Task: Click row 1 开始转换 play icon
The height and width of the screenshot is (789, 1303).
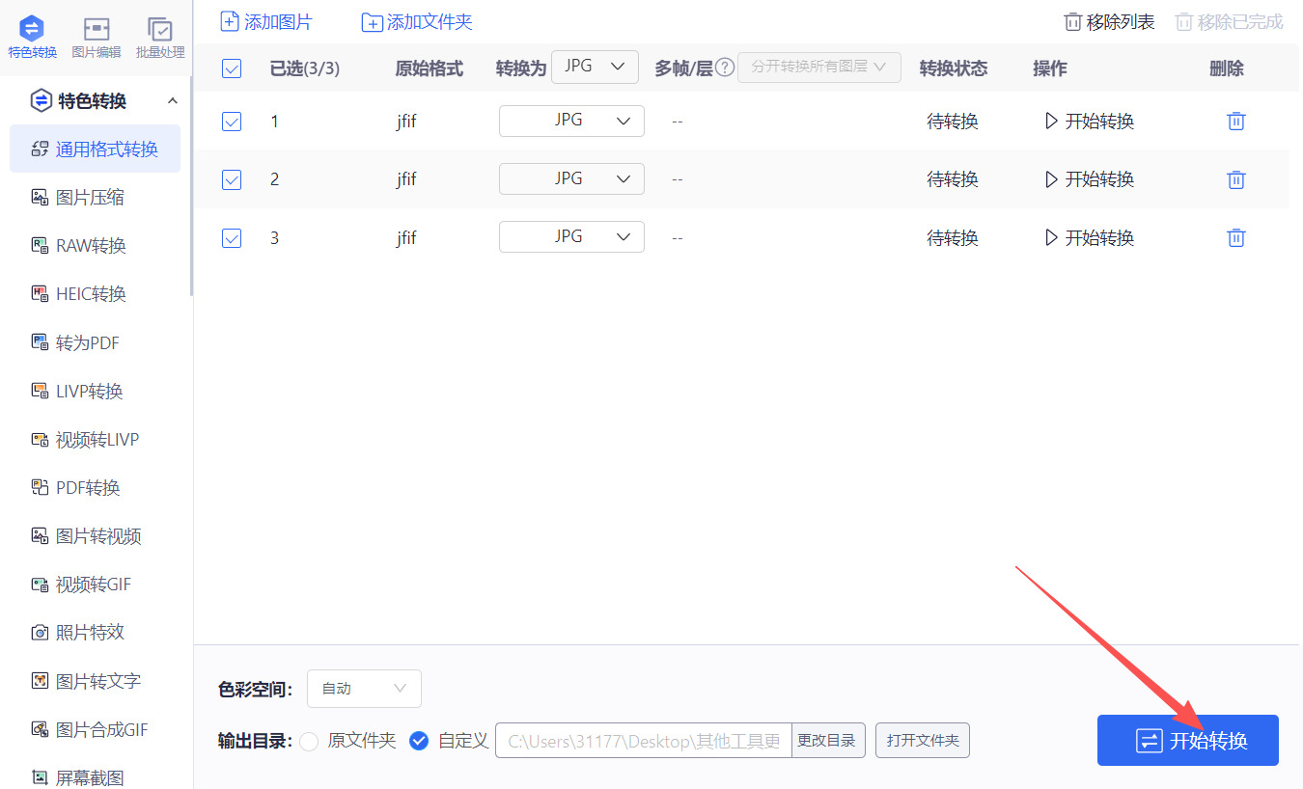Action: coord(1052,122)
